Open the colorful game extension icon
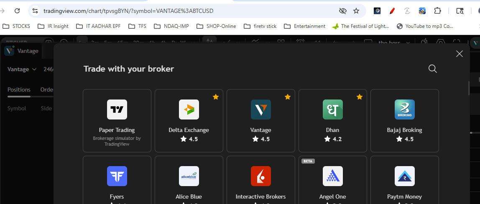The image size is (480, 204). point(422,11)
